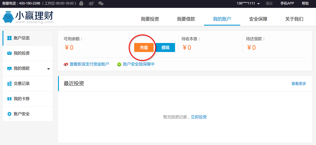Open 我的投资 in the sidebar
Image resolution: width=316 pixels, height=145 pixels.
[x=28, y=53]
